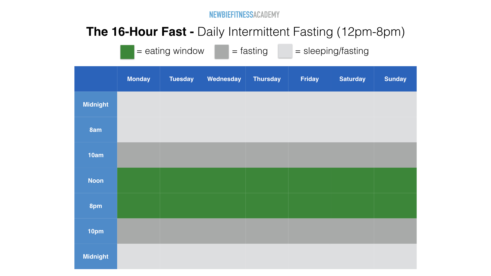Click the 8am row label
491x276 pixels.
click(x=96, y=130)
